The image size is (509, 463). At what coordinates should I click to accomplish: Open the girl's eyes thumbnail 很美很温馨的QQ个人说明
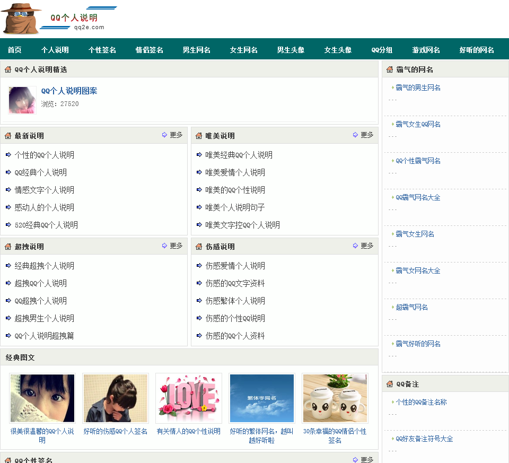(x=42, y=398)
